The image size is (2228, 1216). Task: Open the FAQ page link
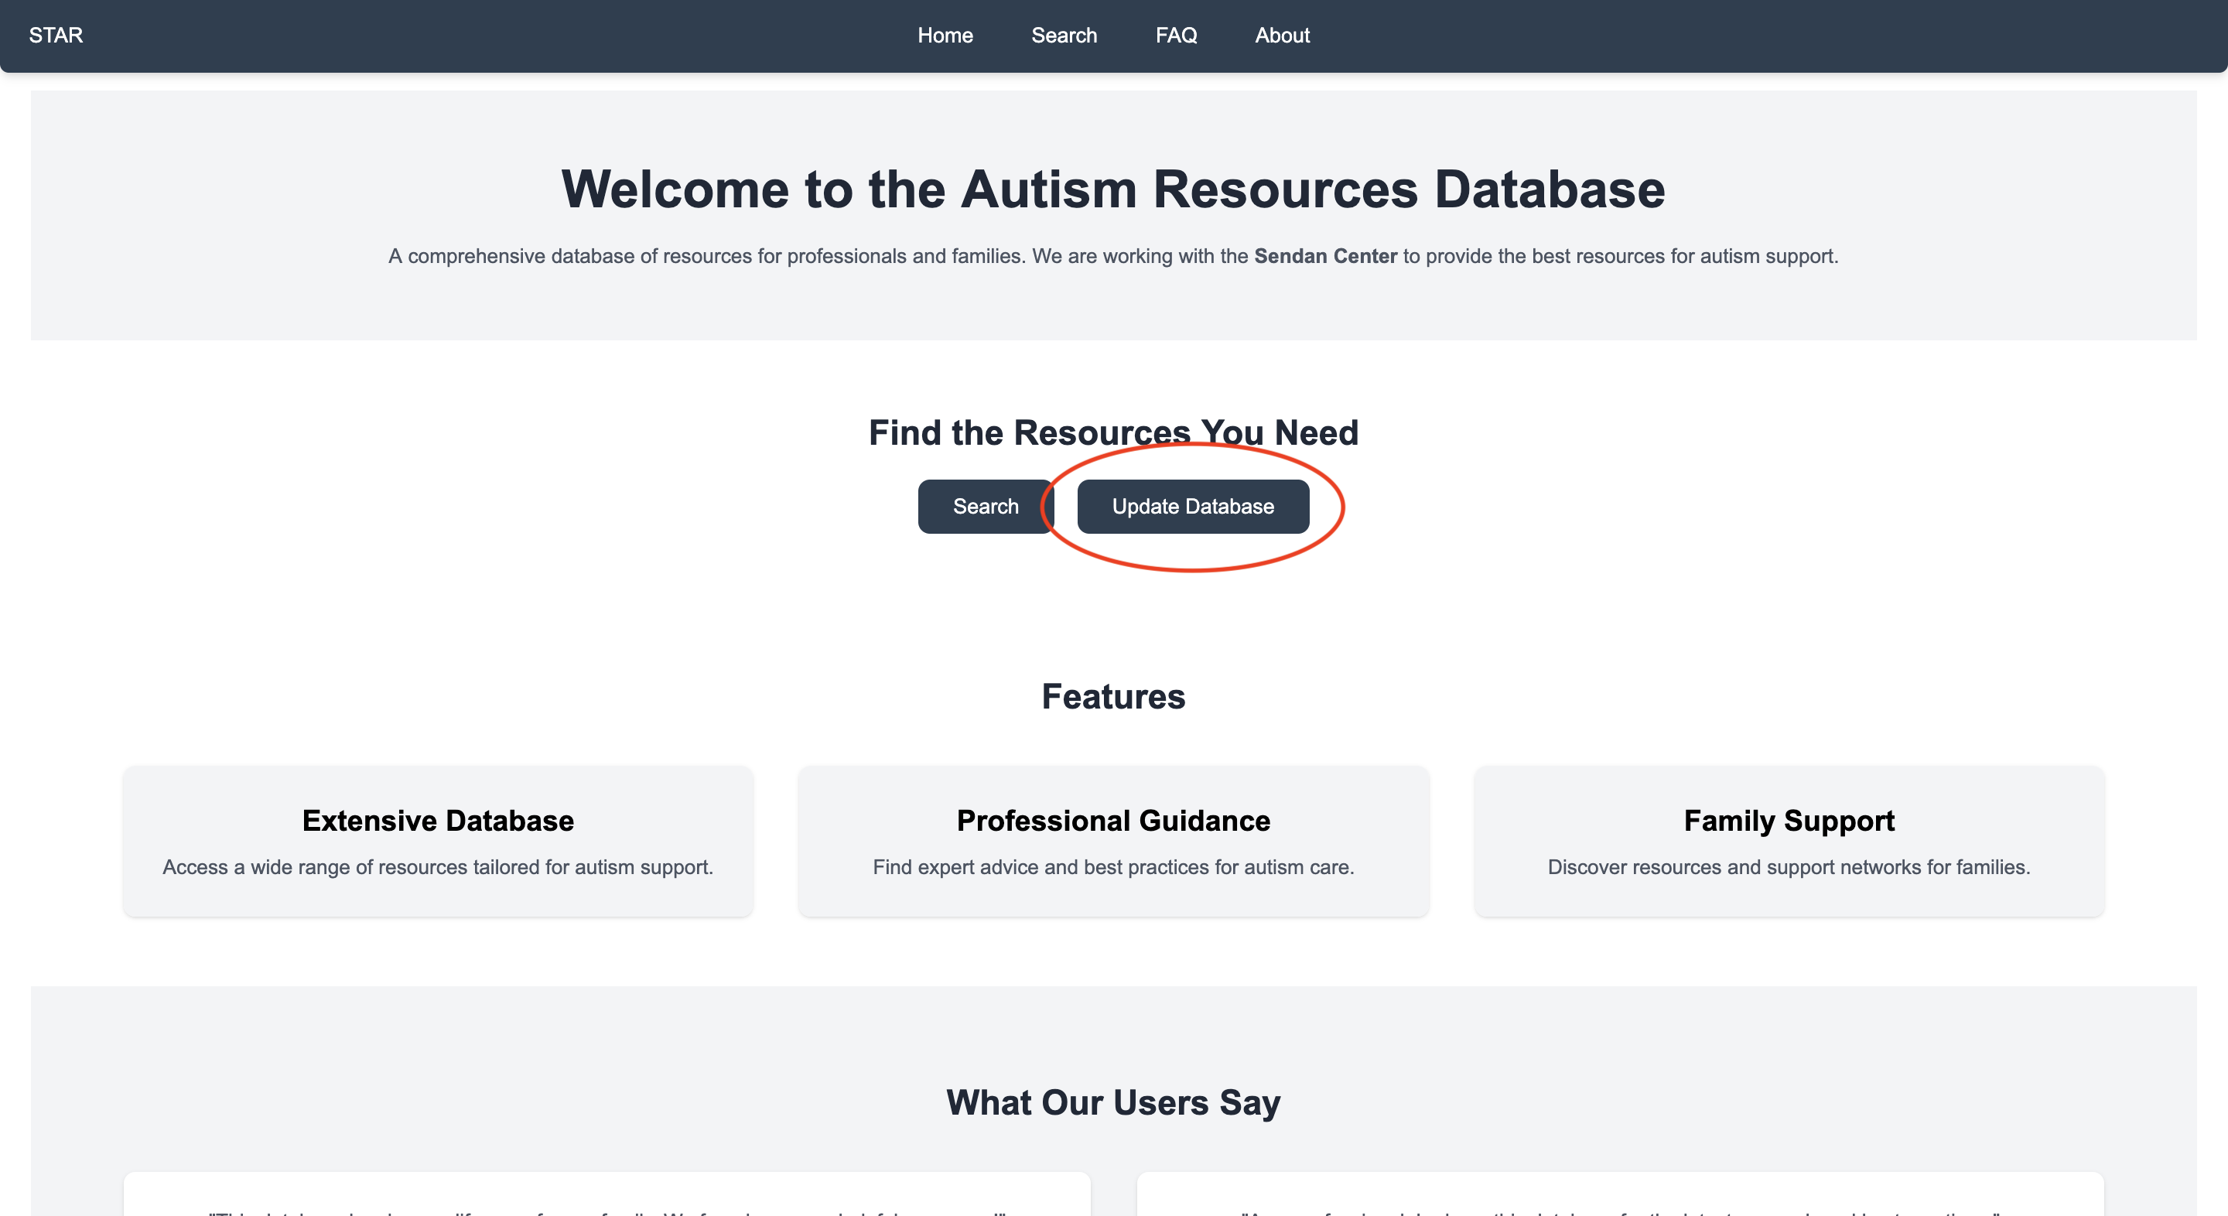[1175, 36]
